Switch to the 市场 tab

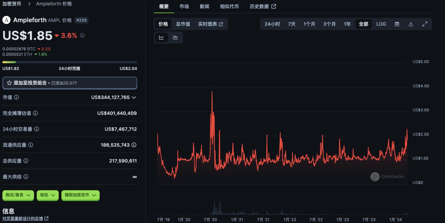click(184, 6)
